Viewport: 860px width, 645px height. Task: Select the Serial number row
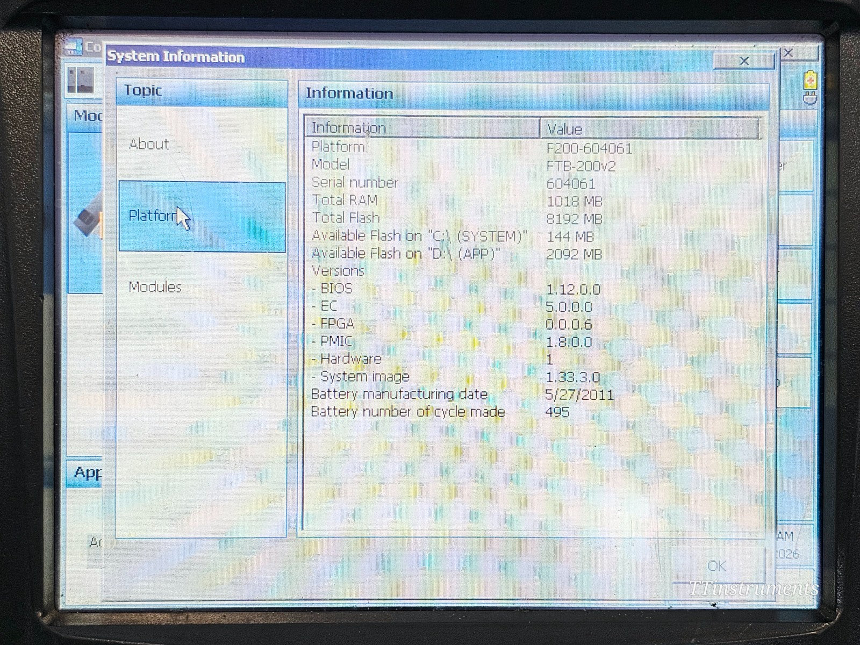click(x=533, y=183)
